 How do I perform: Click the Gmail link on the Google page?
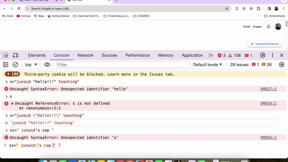point(247,27)
